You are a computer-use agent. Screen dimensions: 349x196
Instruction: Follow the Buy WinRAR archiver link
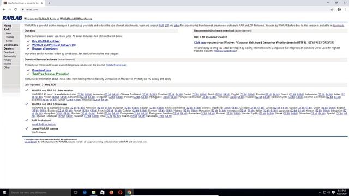(46, 41)
